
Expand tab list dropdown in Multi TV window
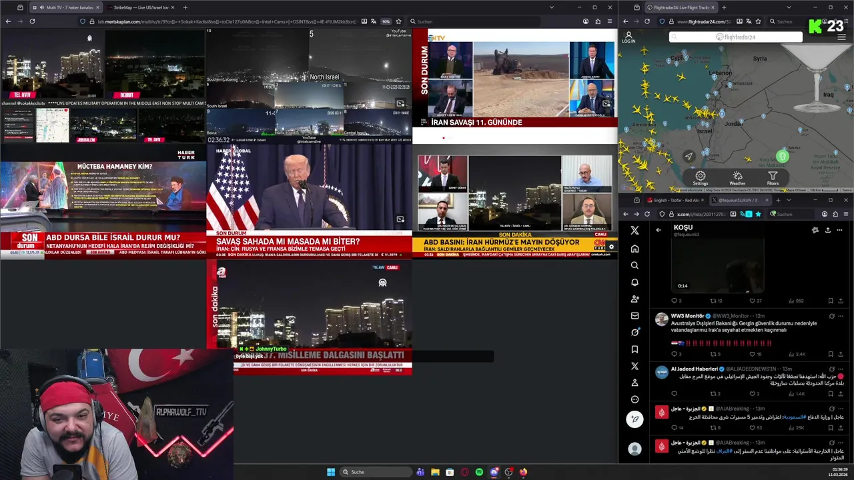pos(551,7)
